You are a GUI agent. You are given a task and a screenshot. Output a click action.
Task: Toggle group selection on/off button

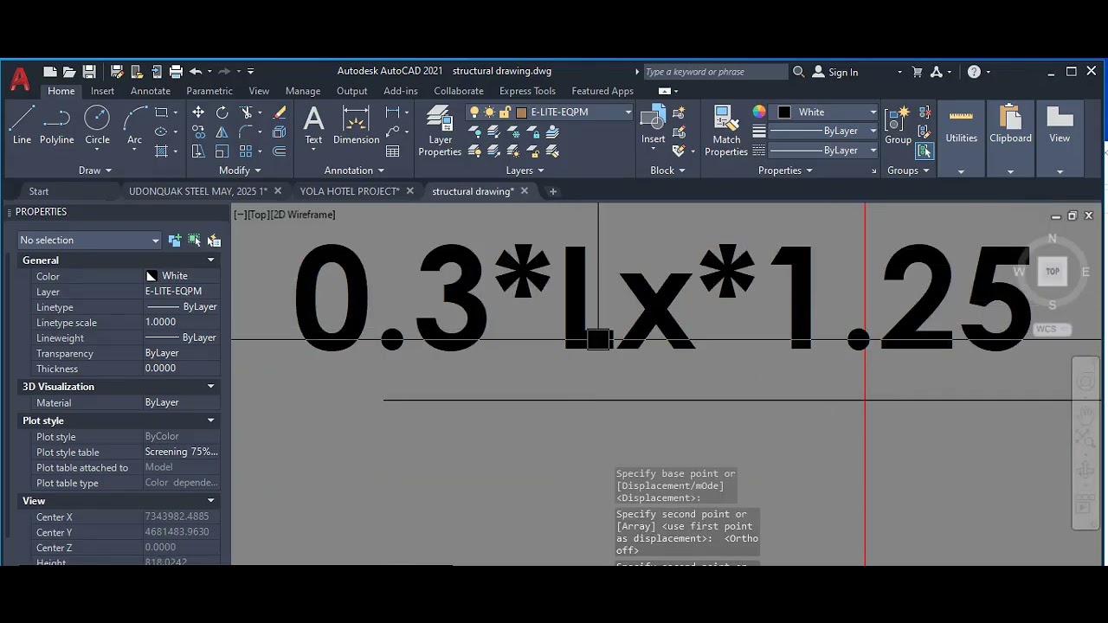point(924,151)
